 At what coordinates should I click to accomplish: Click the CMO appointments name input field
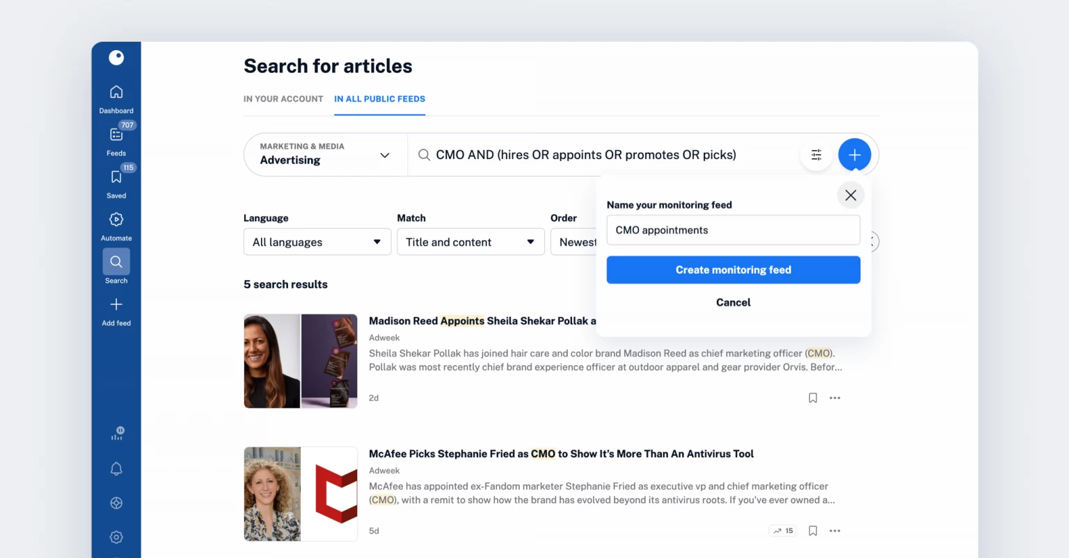pyautogui.click(x=733, y=230)
